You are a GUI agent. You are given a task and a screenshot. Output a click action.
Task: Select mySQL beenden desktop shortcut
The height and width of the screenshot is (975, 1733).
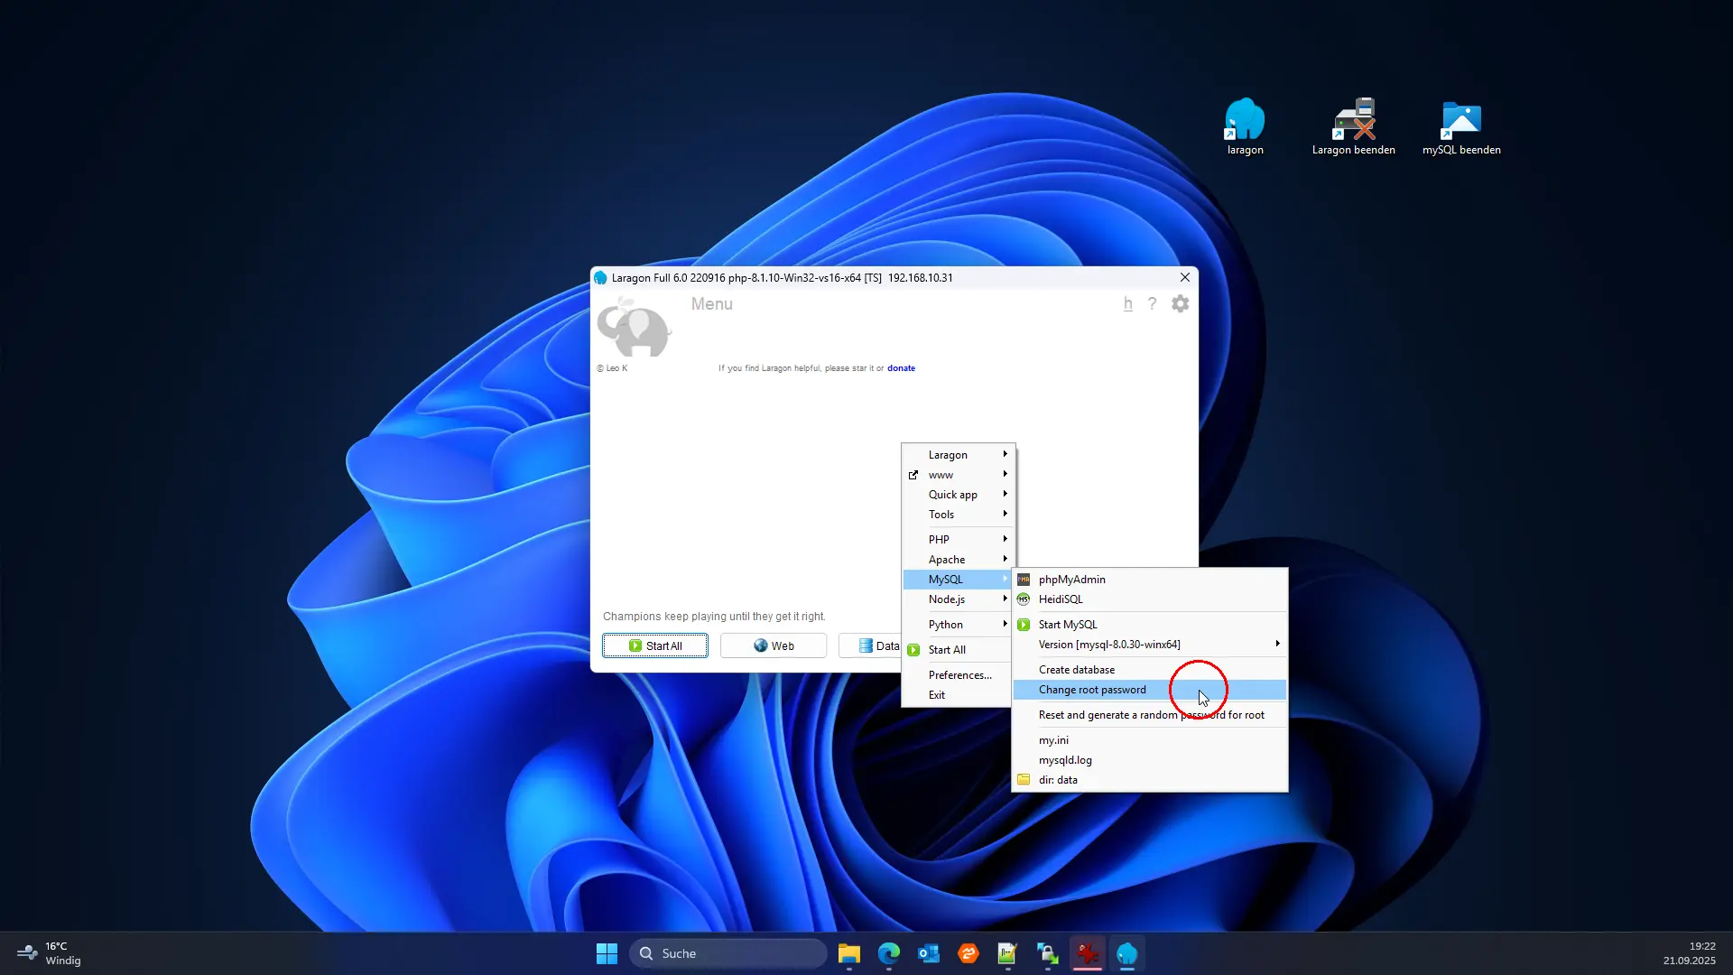click(x=1460, y=127)
